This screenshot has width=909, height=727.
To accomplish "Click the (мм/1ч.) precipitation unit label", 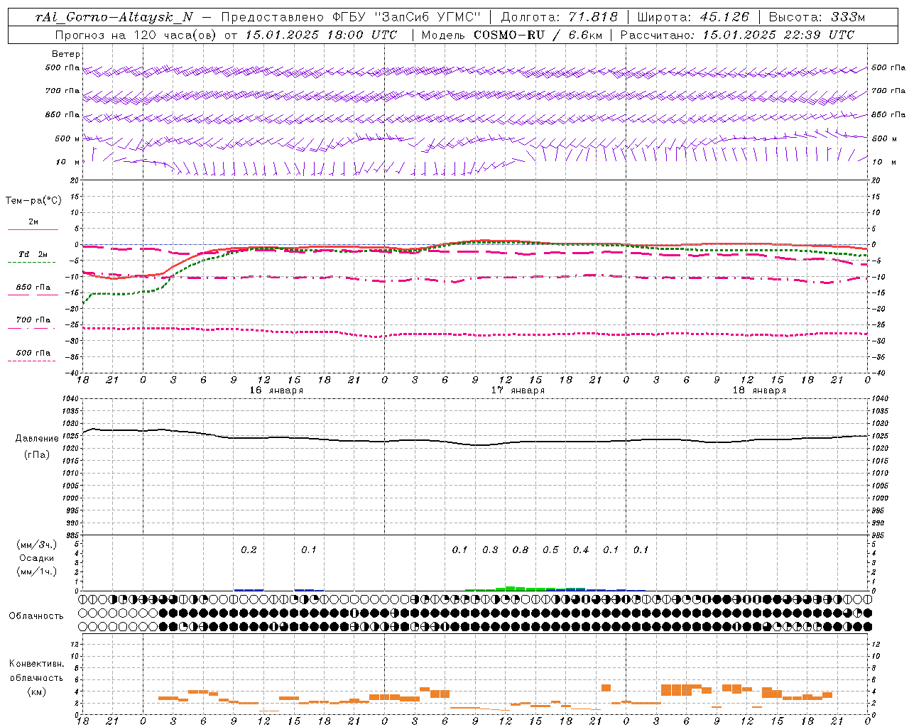I will [x=37, y=572].
